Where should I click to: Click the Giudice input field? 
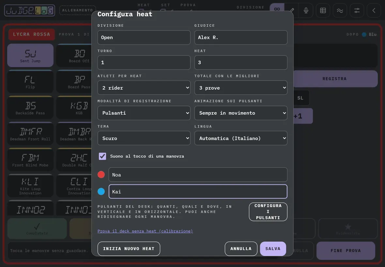coord(241,37)
